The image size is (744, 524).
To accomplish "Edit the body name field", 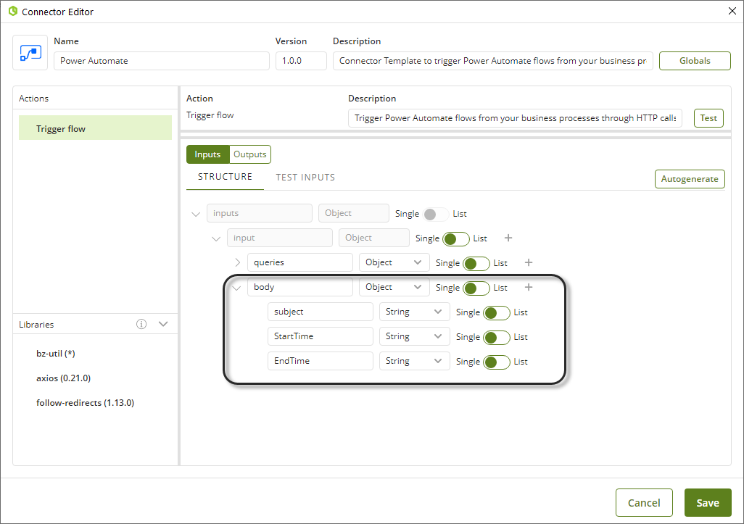I will pos(300,287).
